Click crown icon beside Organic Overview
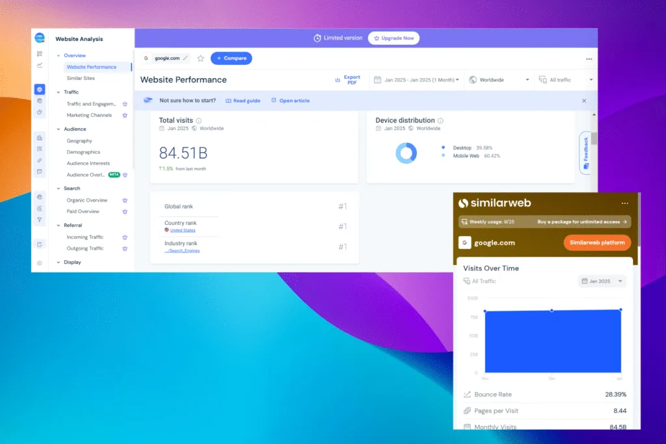Image resolution: width=666 pixels, height=444 pixels. (125, 200)
